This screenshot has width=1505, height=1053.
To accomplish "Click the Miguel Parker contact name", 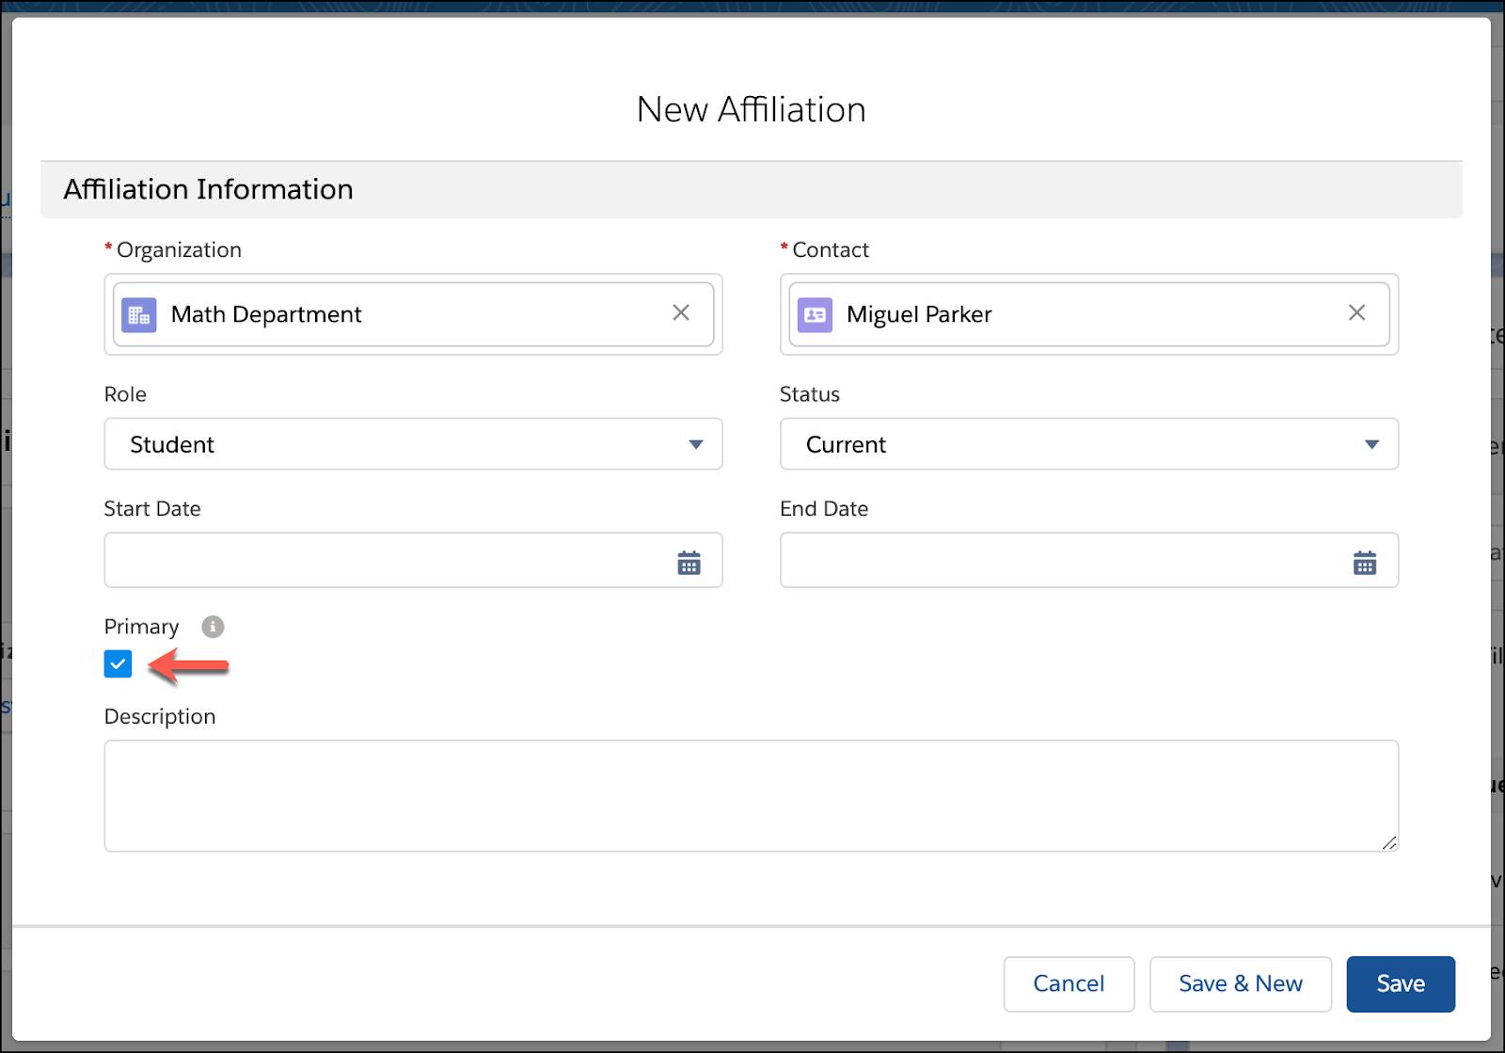I will tap(919, 314).
